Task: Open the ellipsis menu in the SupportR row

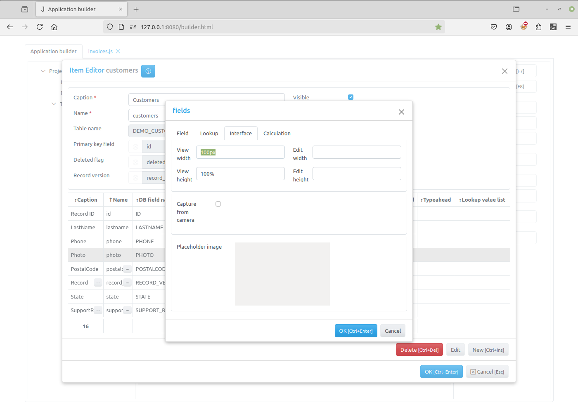Action: tap(98, 310)
